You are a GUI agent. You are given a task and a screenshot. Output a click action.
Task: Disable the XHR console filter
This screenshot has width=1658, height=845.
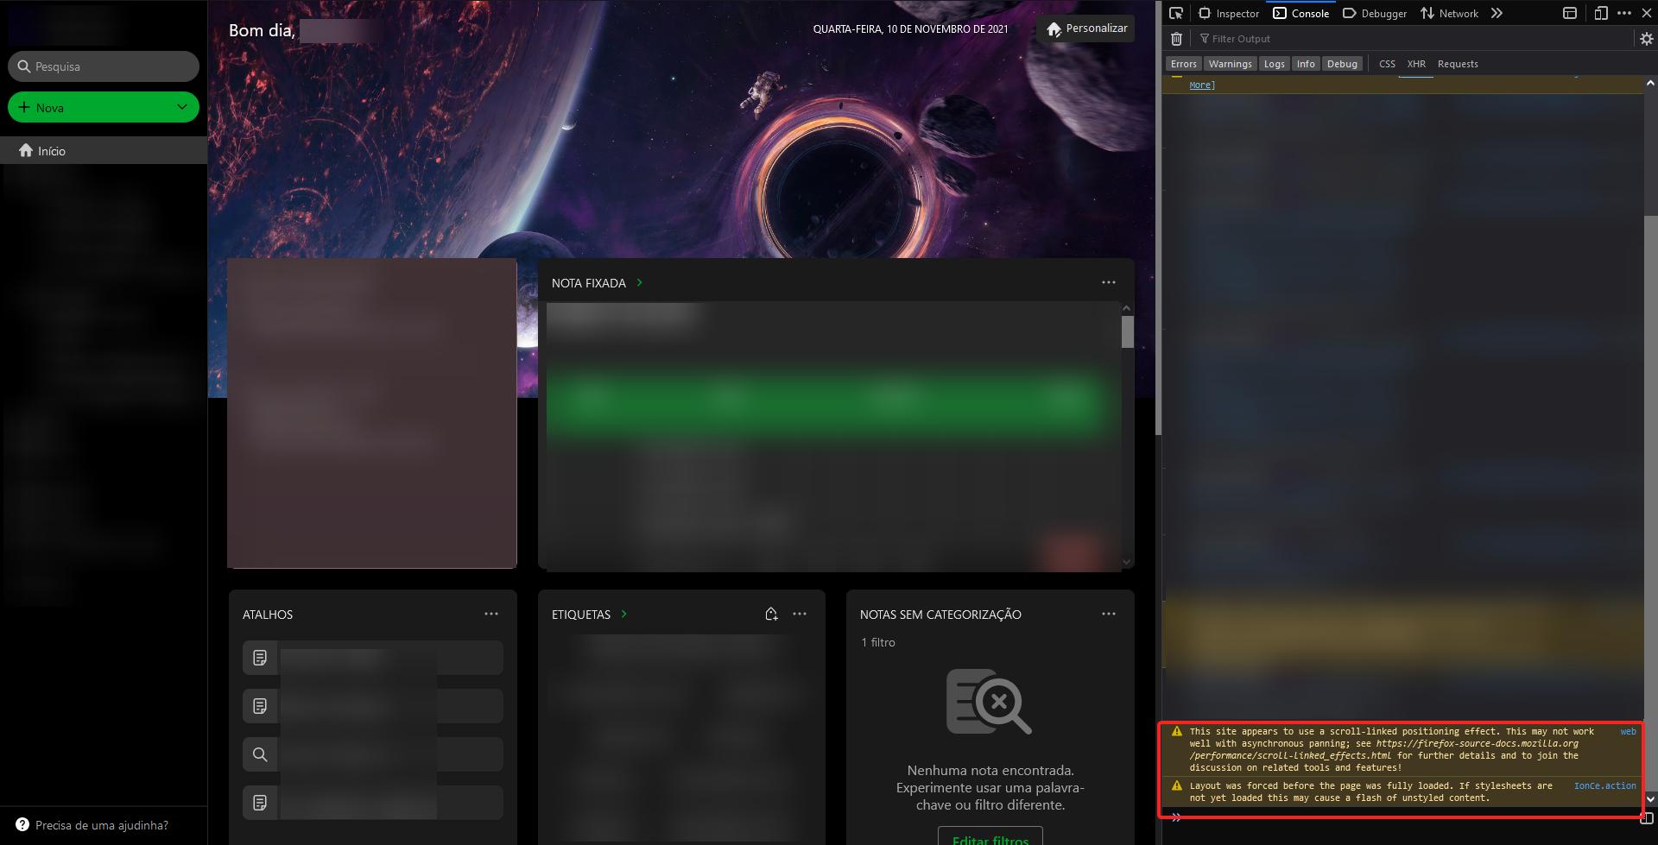[1416, 63]
